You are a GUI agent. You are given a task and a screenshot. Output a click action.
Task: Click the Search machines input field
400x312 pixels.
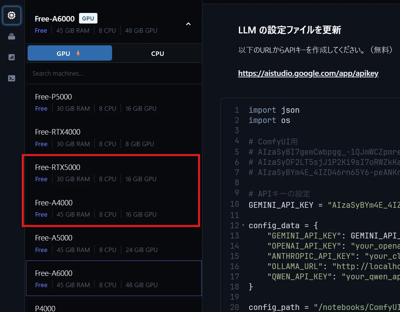click(x=113, y=74)
